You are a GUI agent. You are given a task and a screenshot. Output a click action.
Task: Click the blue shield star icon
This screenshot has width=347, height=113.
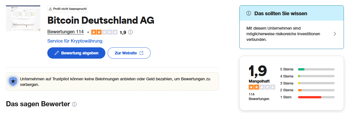click(13, 81)
